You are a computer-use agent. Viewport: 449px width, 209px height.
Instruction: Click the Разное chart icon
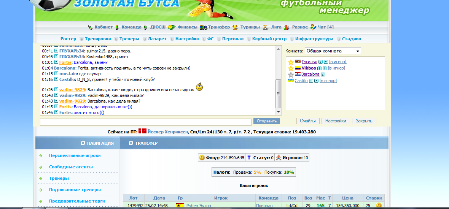[x=287, y=27]
